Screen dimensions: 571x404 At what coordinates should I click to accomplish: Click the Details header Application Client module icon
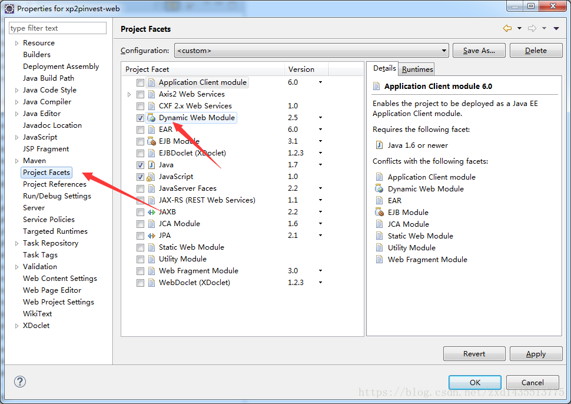click(377, 87)
